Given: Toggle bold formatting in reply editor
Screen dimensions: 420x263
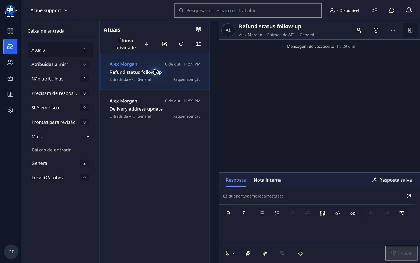Looking at the screenshot, I should click(228, 213).
